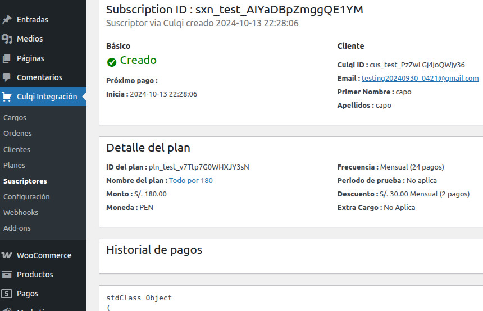Image resolution: width=483 pixels, height=311 pixels.
Task: Click the Creado status text
Action: coord(138,60)
